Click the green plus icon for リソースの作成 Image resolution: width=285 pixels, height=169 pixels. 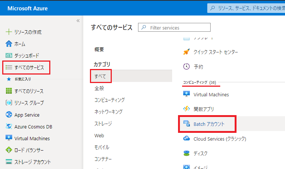[x=9, y=32]
